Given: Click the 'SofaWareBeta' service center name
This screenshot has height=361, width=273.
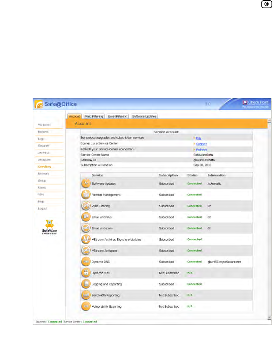Looking at the screenshot, I should tap(203, 155).
